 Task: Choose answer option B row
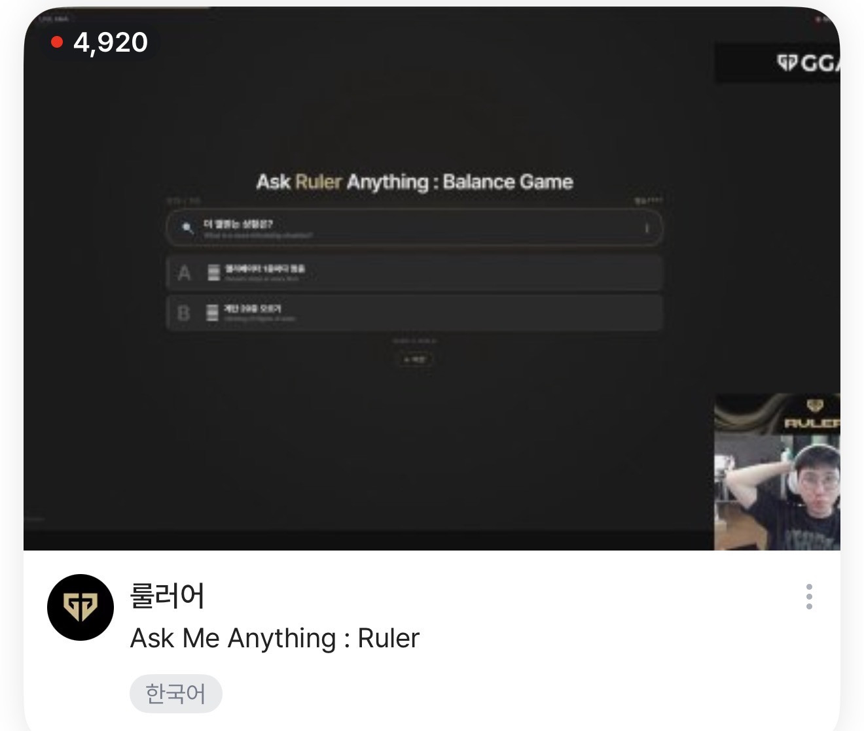pyautogui.click(x=414, y=313)
